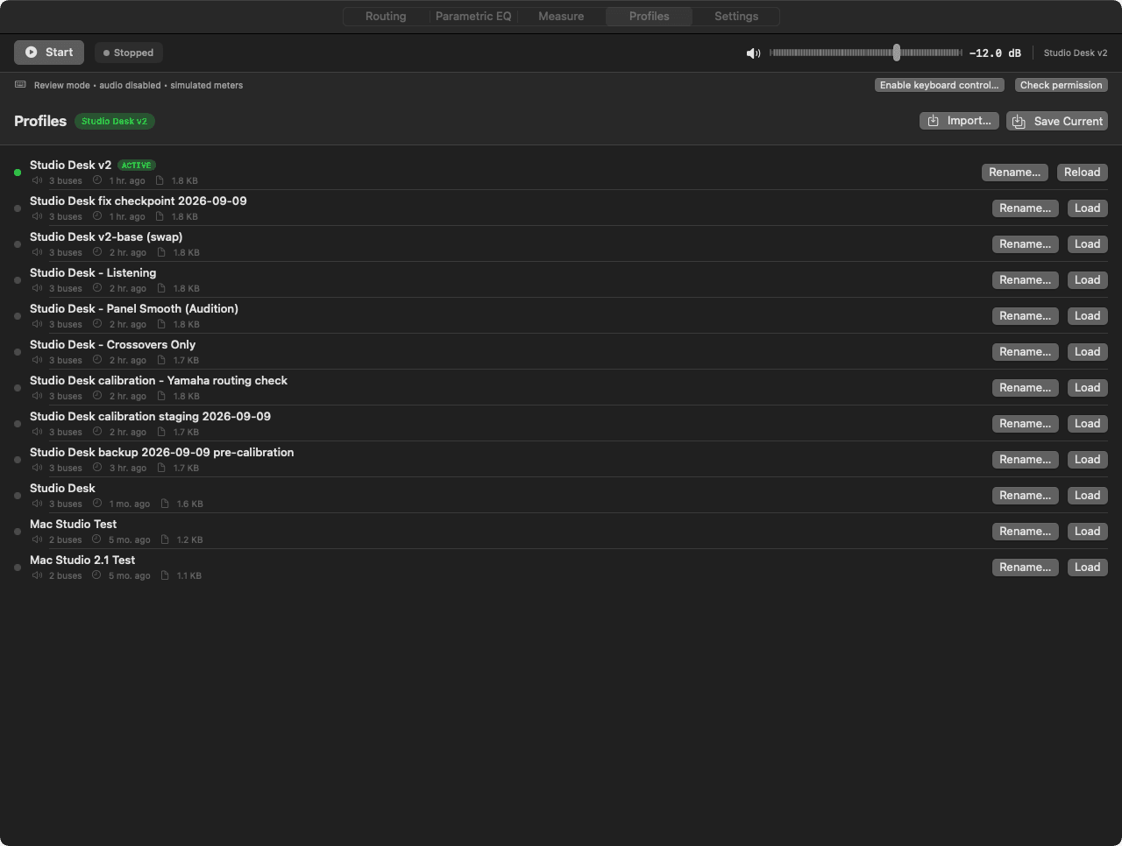Click the clock icon under Studio Desk v2
Screen dimensions: 1122x846
(x=97, y=180)
